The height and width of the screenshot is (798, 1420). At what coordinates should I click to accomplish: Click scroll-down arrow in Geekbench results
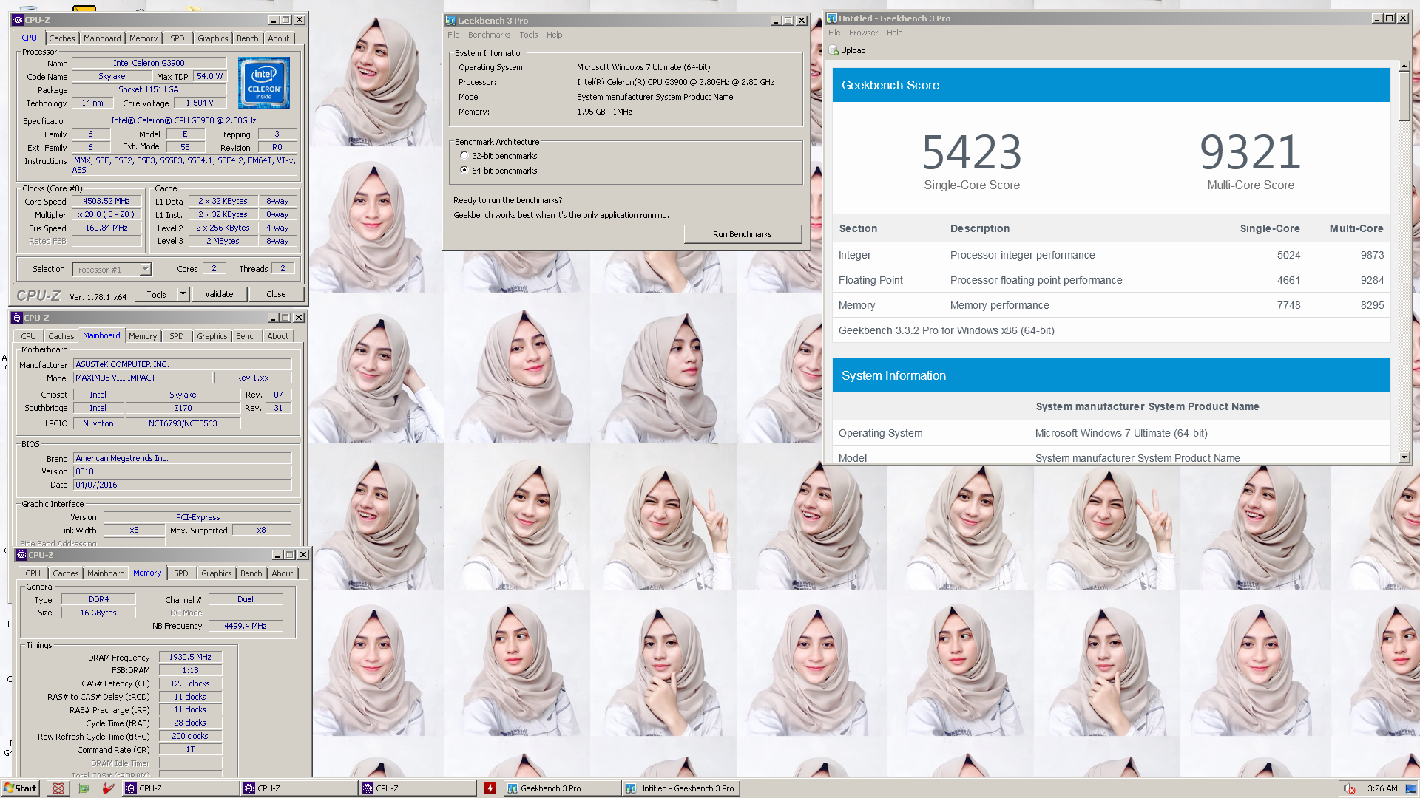(1404, 457)
